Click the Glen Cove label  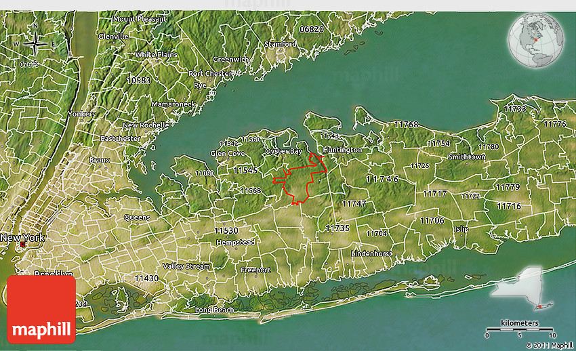tap(227, 153)
